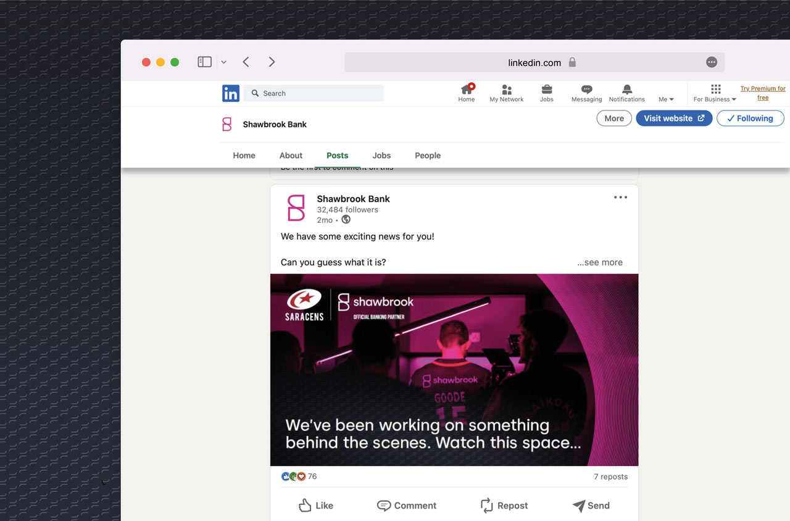Repost the Shawbrook Bank post

[x=504, y=506]
